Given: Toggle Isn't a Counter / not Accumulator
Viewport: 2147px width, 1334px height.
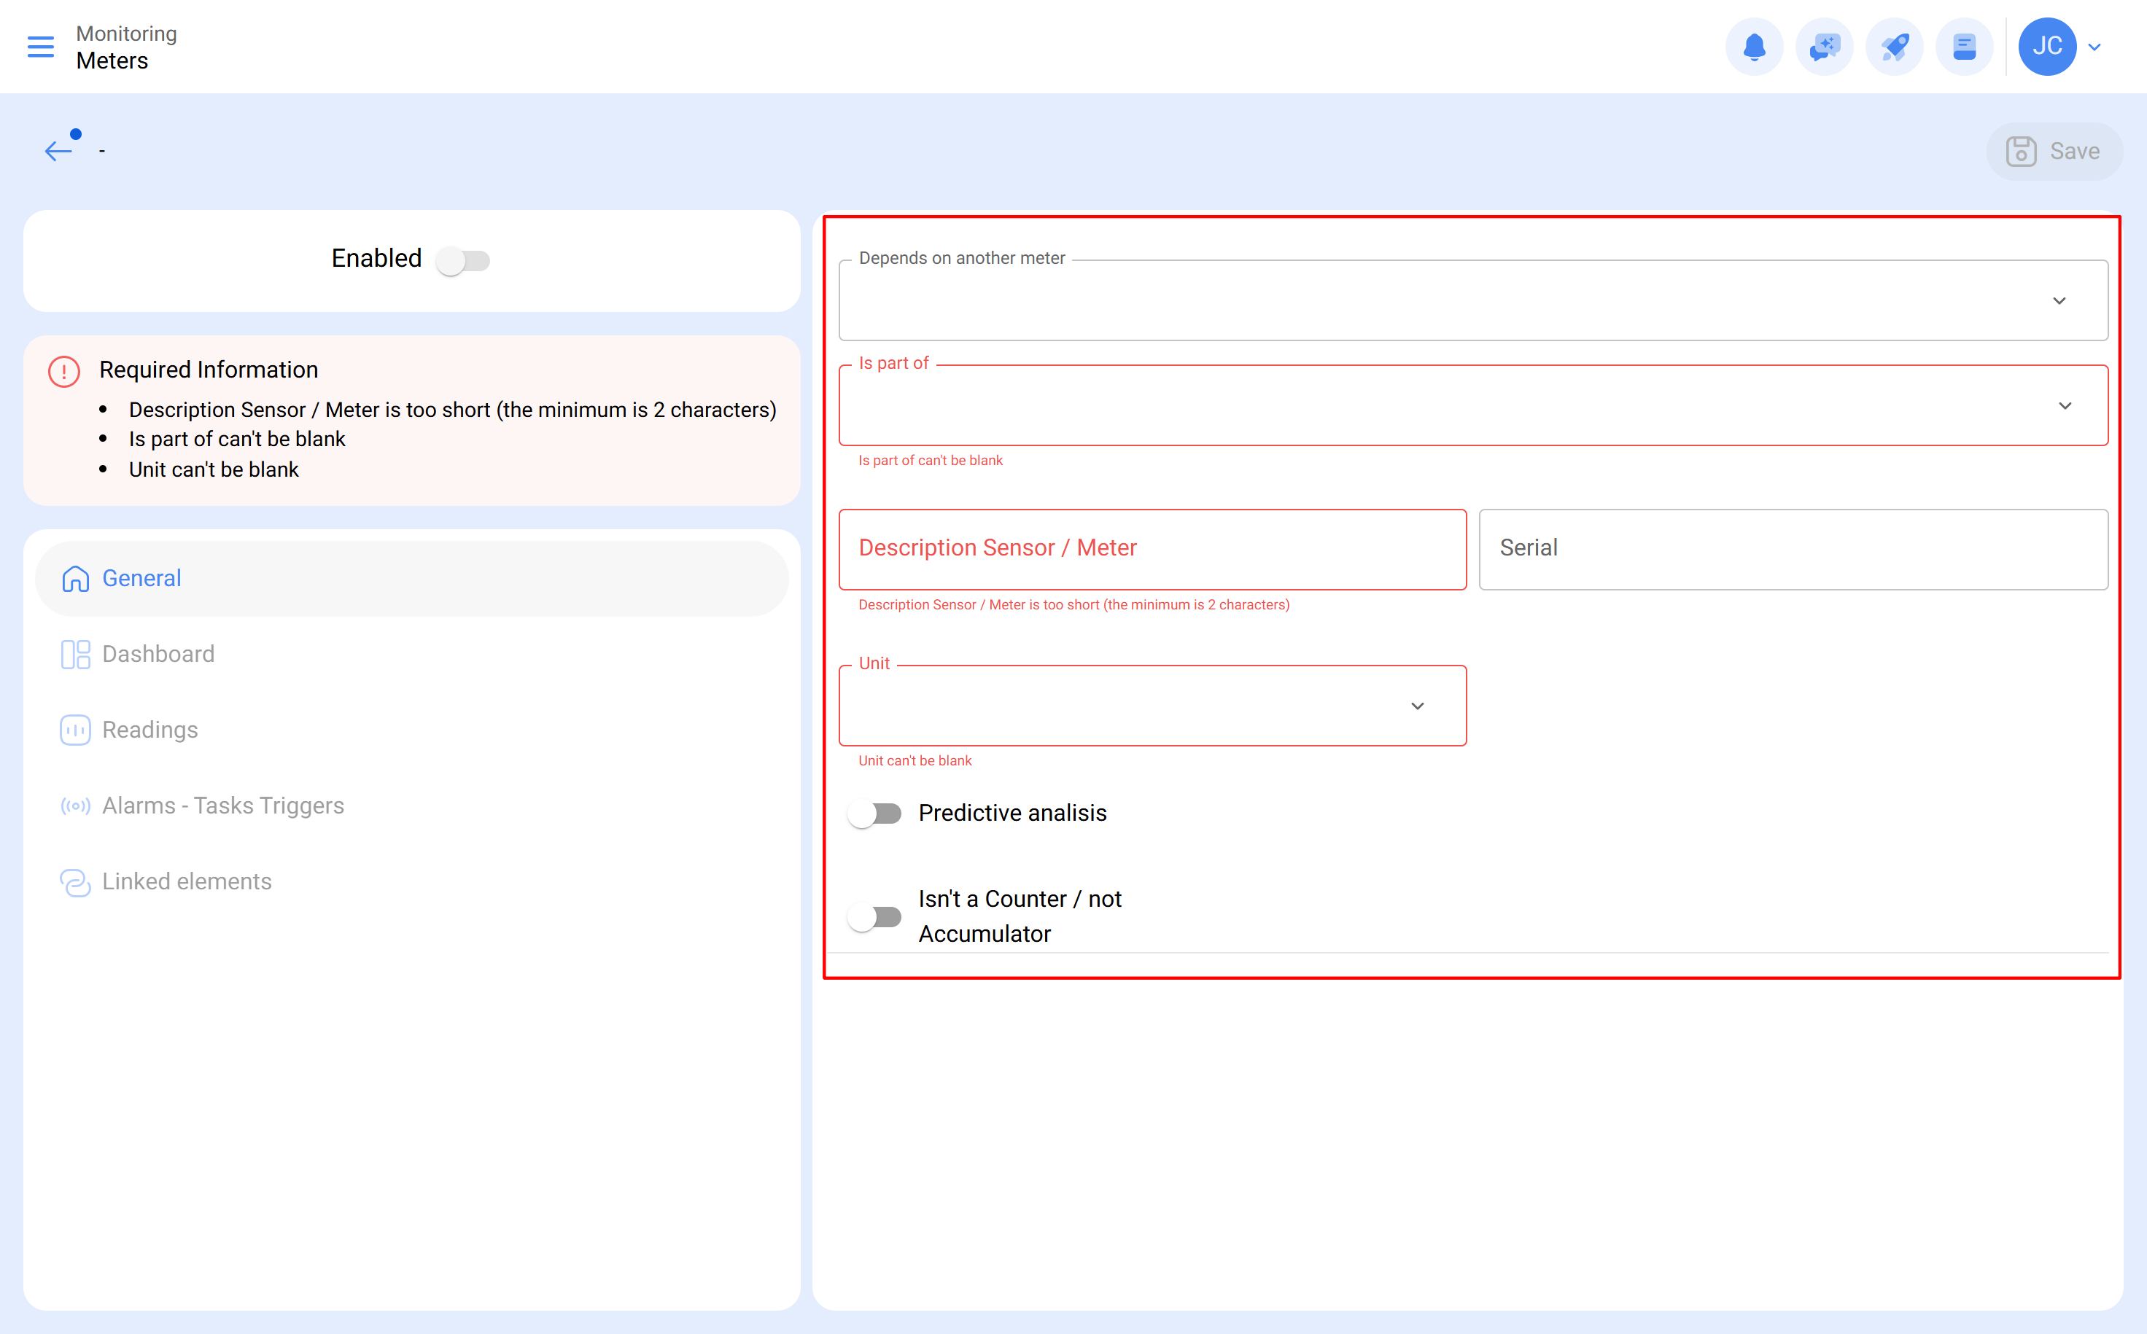Looking at the screenshot, I should [x=874, y=918].
